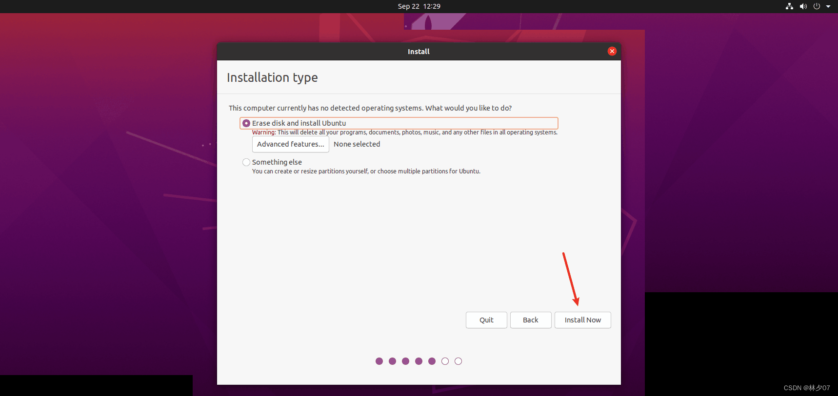Image resolution: width=838 pixels, height=396 pixels.
Task: Click the red warning text about deleting files
Action: tap(404, 132)
